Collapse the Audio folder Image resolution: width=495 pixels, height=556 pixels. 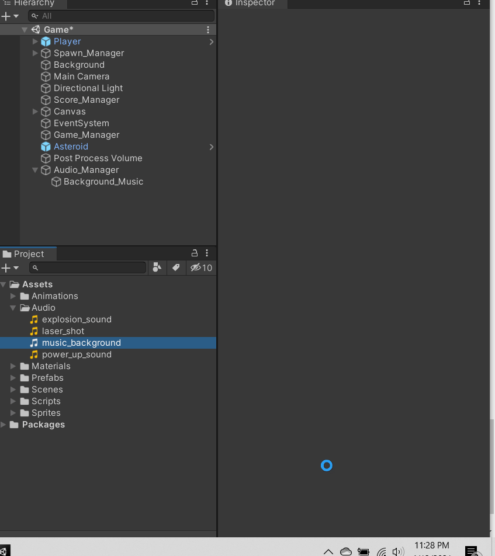click(13, 308)
